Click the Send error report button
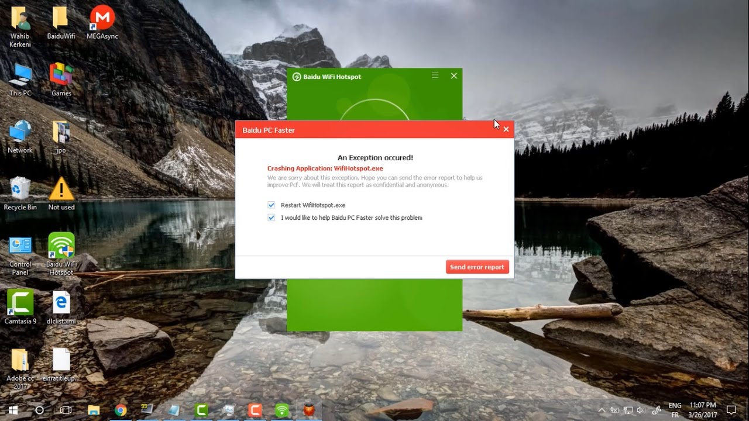Screen dimensions: 749x421 [477, 267]
